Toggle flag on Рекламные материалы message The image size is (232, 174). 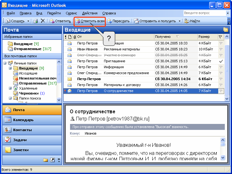(221, 49)
